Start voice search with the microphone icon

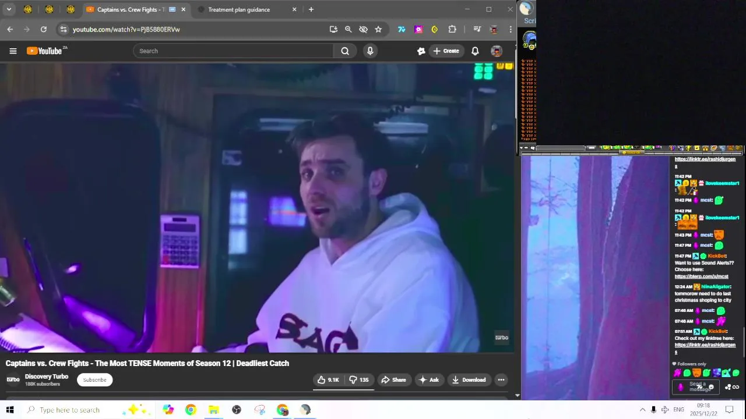pos(370,51)
